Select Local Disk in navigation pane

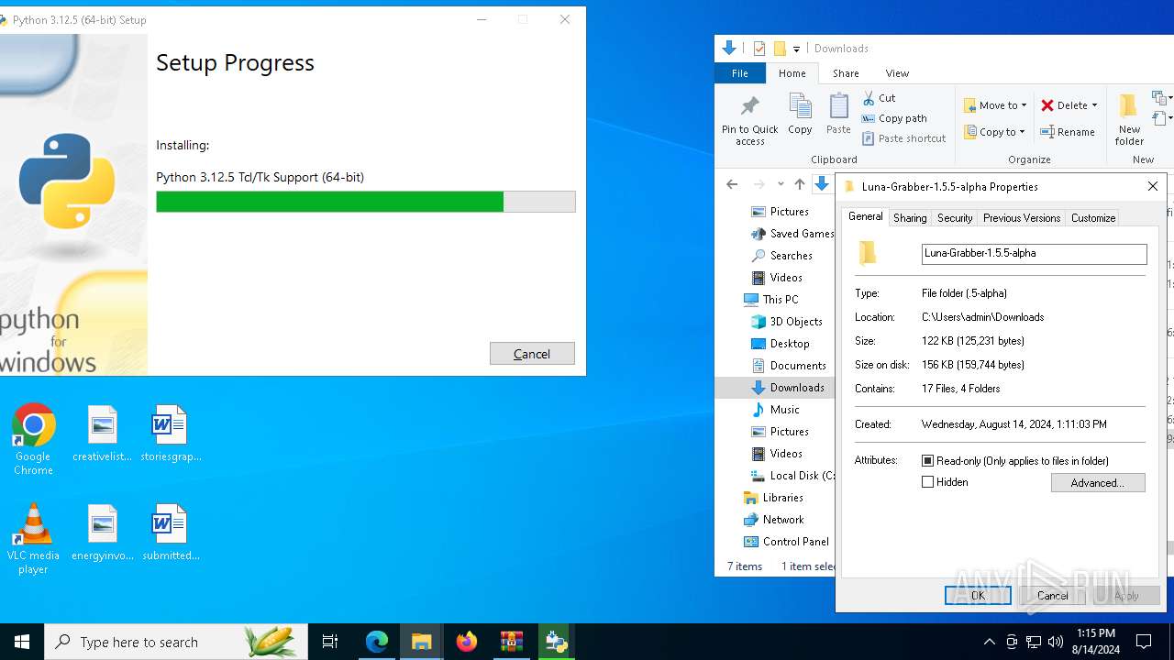[x=792, y=476]
